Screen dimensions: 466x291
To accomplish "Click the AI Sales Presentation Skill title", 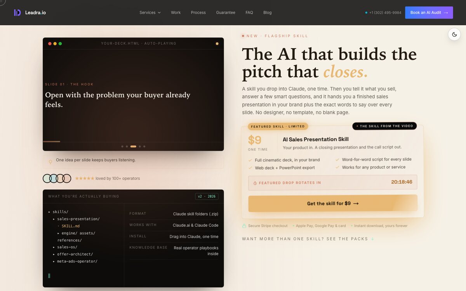I will tap(316, 139).
